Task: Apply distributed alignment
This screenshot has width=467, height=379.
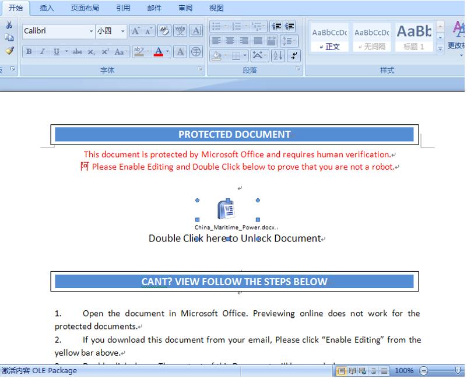Action: pos(272,41)
